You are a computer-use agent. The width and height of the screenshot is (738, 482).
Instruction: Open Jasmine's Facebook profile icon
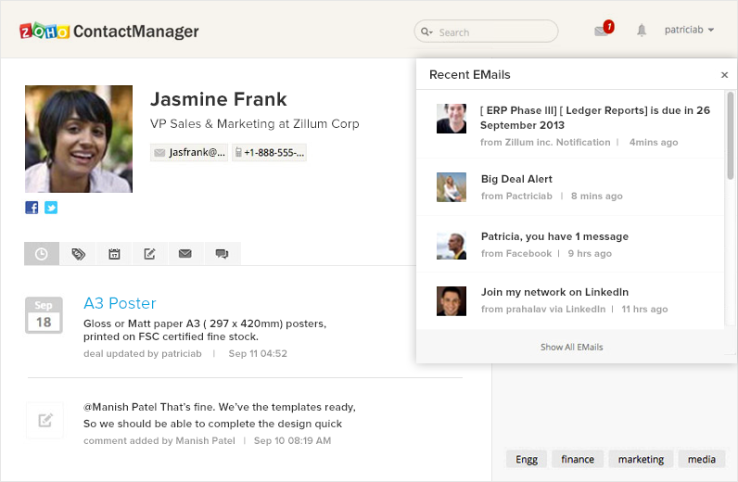click(32, 208)
